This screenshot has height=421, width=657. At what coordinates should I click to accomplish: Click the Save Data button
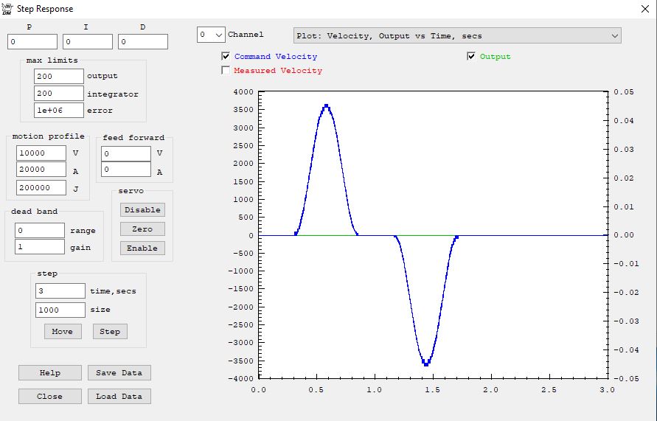[x=119, y=373]
